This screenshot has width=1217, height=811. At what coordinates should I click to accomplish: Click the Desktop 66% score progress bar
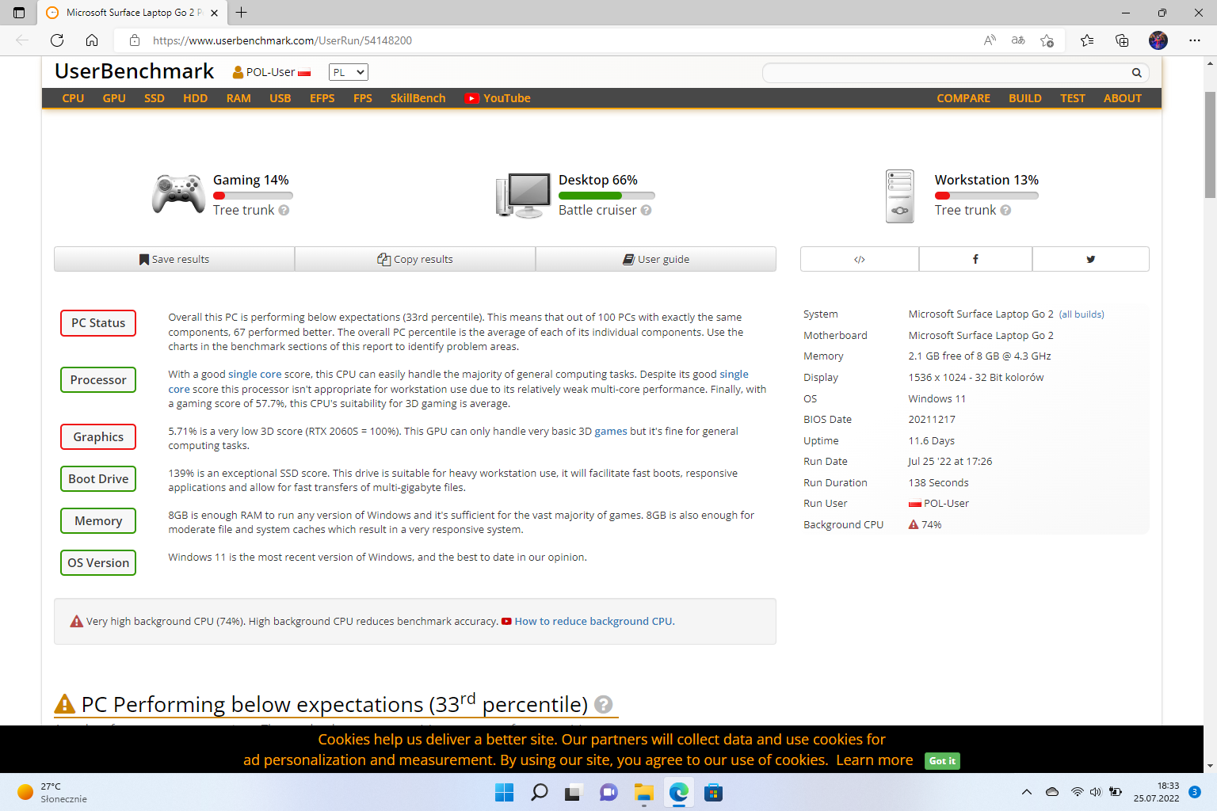click(606, 196)
